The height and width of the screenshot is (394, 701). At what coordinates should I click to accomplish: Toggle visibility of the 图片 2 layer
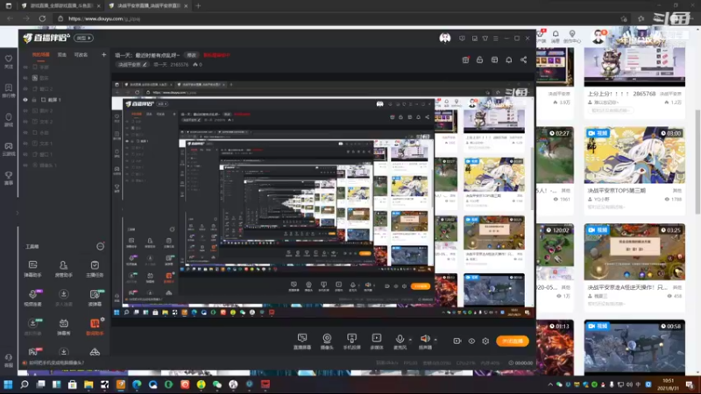coord(25,111)
